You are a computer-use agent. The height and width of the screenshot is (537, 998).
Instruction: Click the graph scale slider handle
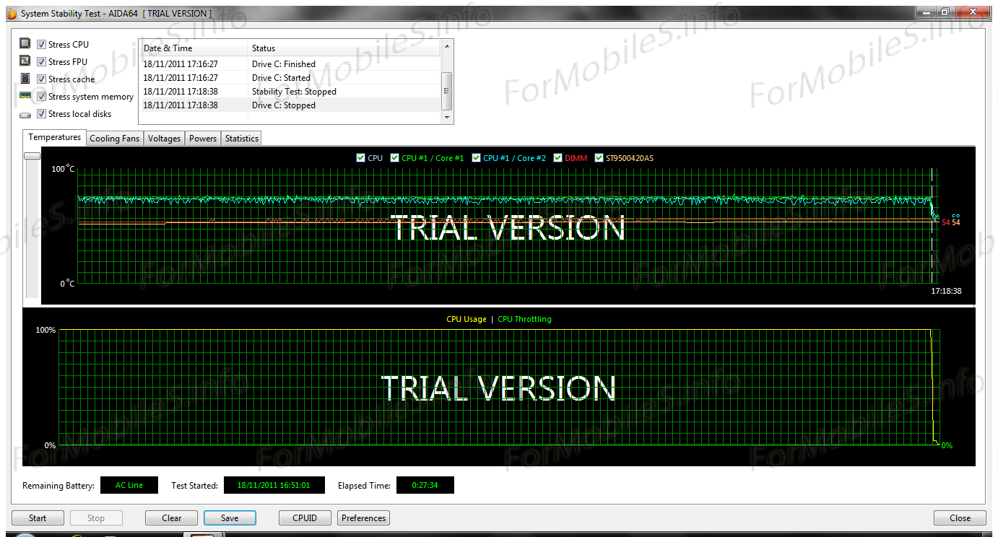tap(32, 155)
